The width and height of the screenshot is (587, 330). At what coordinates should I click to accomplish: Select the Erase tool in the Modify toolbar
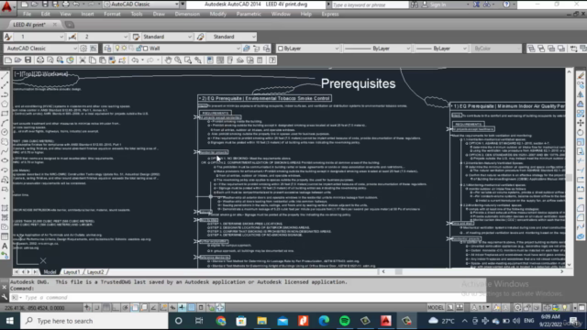(581, 76)
